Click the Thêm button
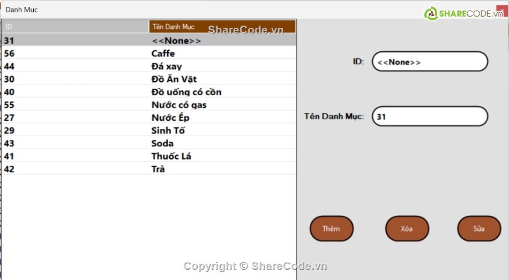This screenshot has height=280, width=509. coord(332,229)
